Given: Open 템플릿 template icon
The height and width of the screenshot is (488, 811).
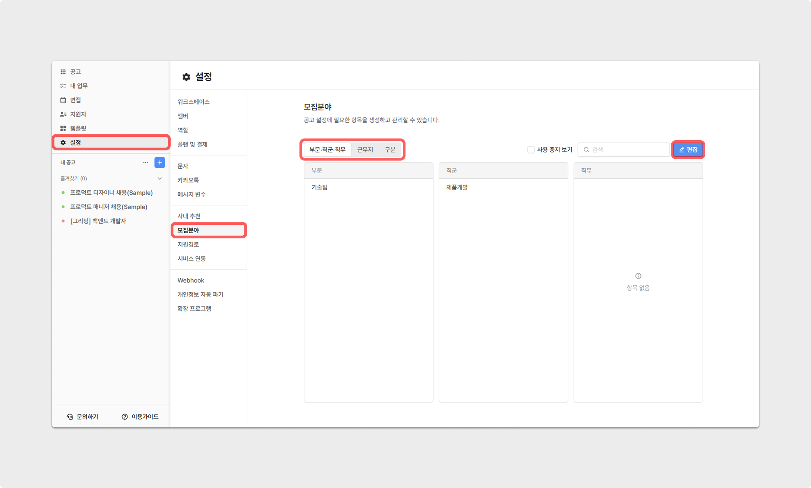Looking at the screenshot, I should pos(63,128).
